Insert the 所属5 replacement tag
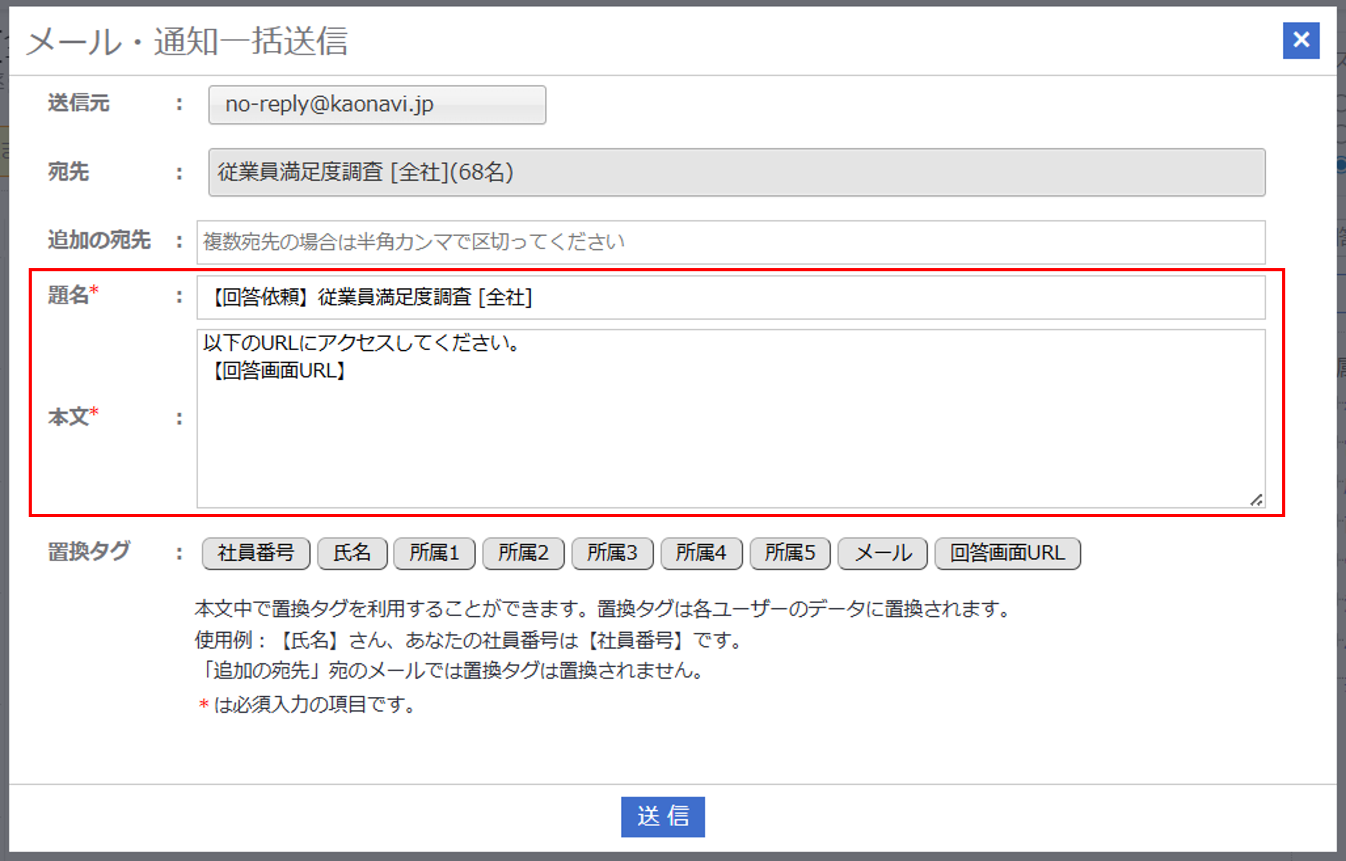The image size is (1346, 861). point(790,553)
